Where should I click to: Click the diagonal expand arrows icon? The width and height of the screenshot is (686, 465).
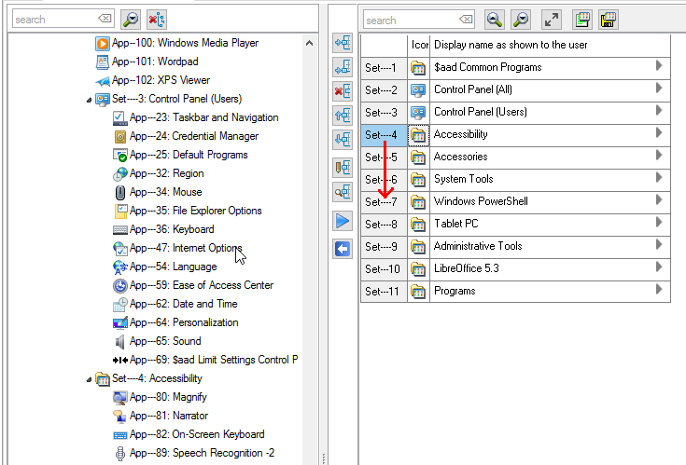coord(552,20)
